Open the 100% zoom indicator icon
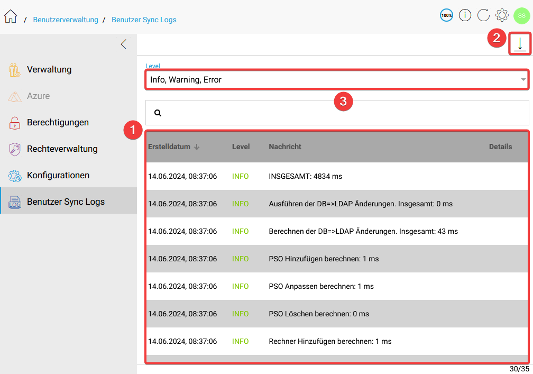This screenshot has height=374, width=533. [x=446, y=15]
